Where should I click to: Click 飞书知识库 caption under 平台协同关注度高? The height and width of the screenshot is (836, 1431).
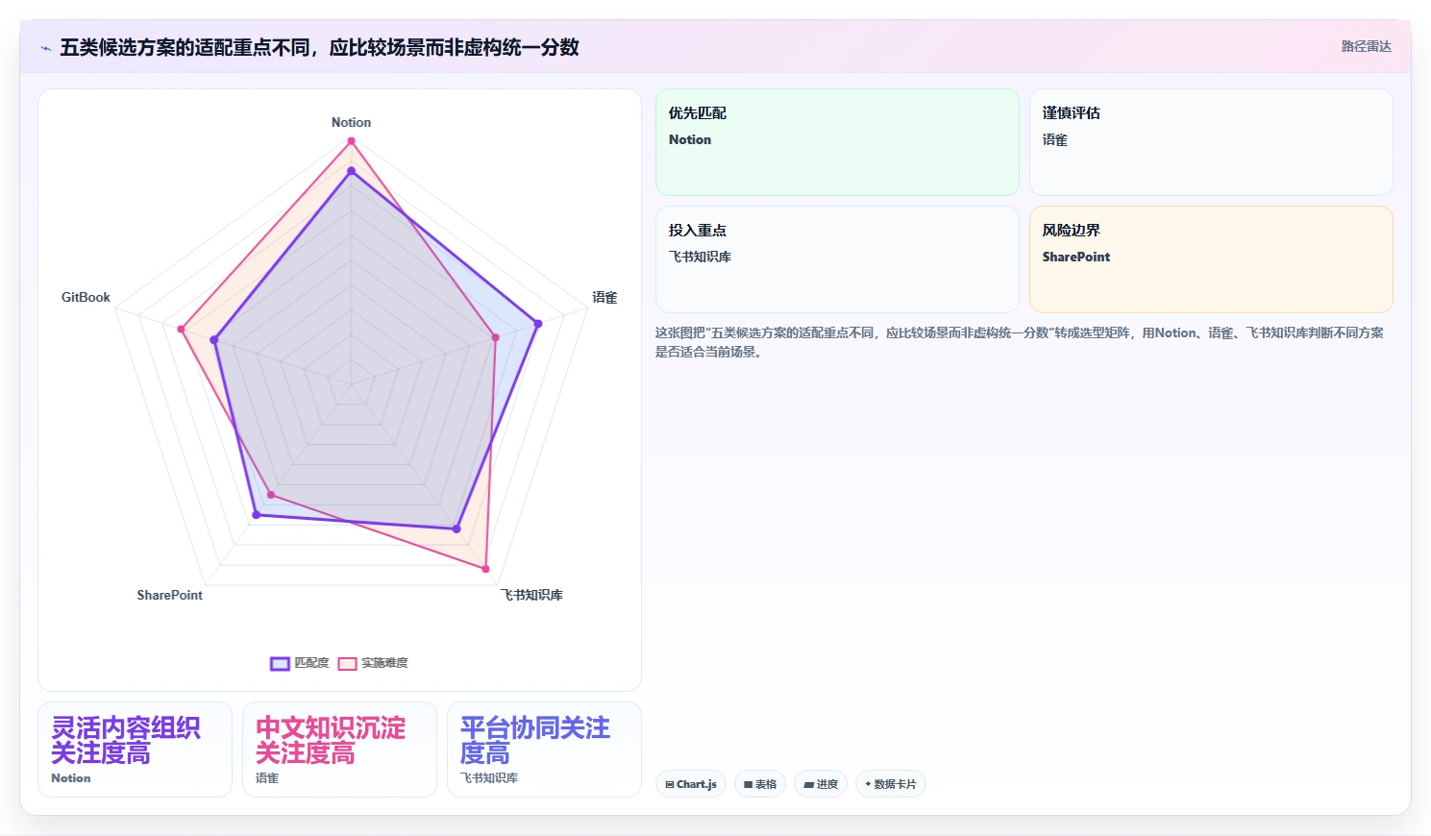click(489, 778)
